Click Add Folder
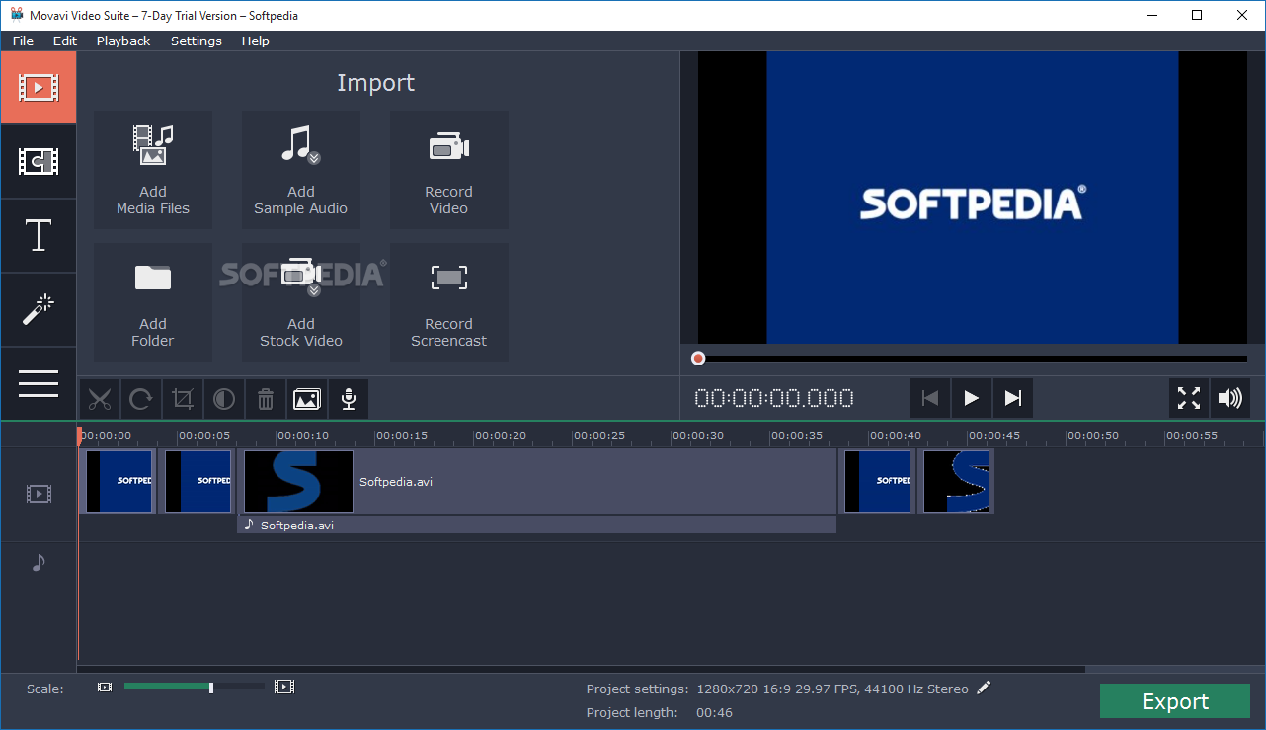Viewport: 1266px width, 730px height. [x=153, y=302]
